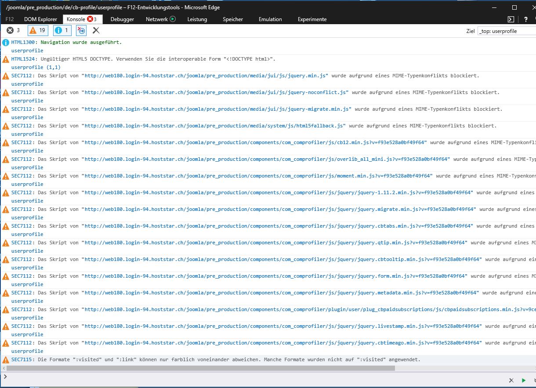Viewport: 536px width, 388px height.
Task: Open the Leistung tab
Action: [197, 19]
